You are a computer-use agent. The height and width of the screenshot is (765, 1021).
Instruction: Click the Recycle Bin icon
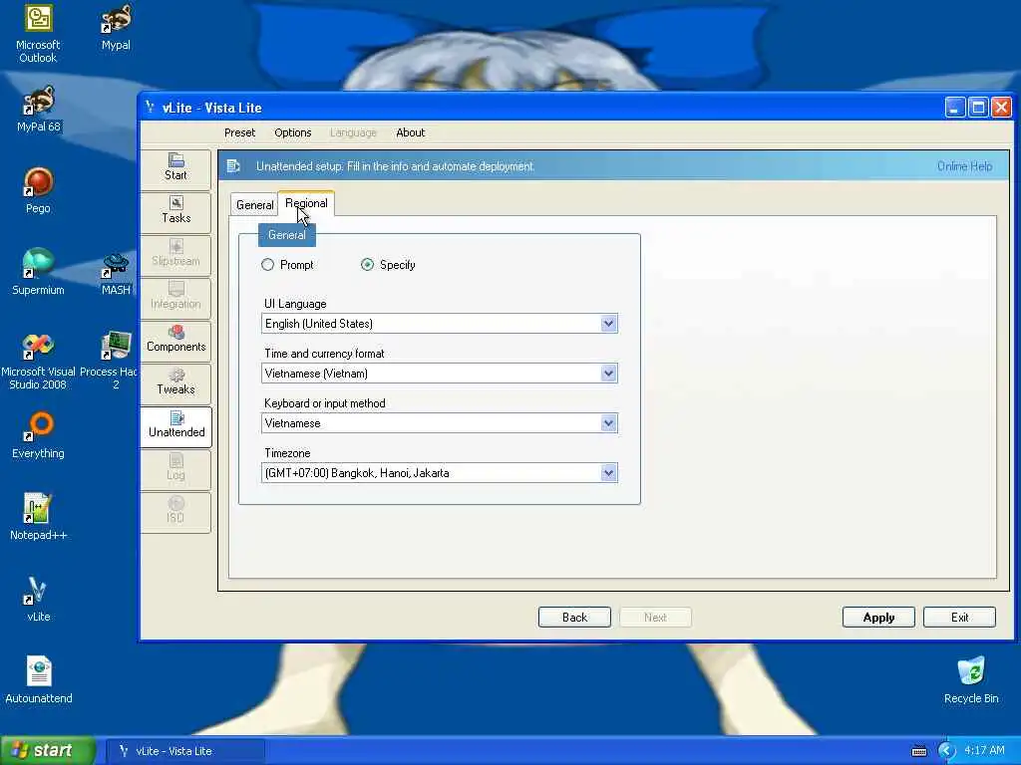point(971,680)
